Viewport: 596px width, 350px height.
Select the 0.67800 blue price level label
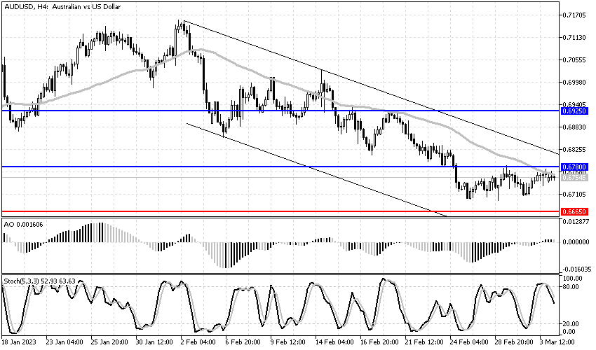(574, 167)
